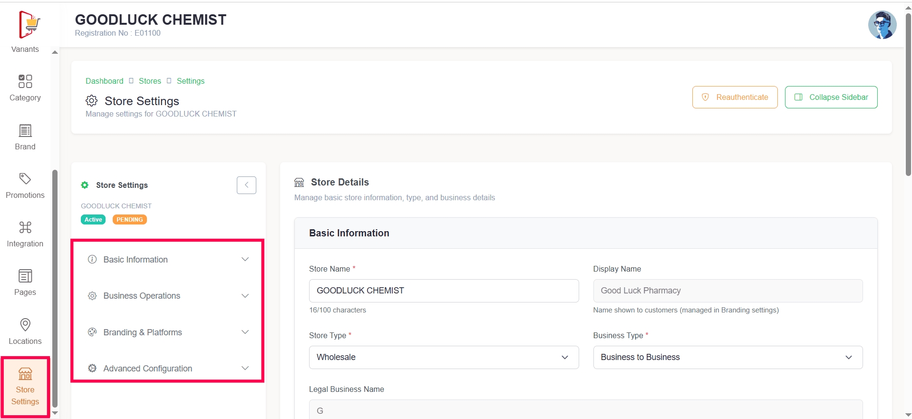Open the Business Type dropdown

[x=727, y=357]
